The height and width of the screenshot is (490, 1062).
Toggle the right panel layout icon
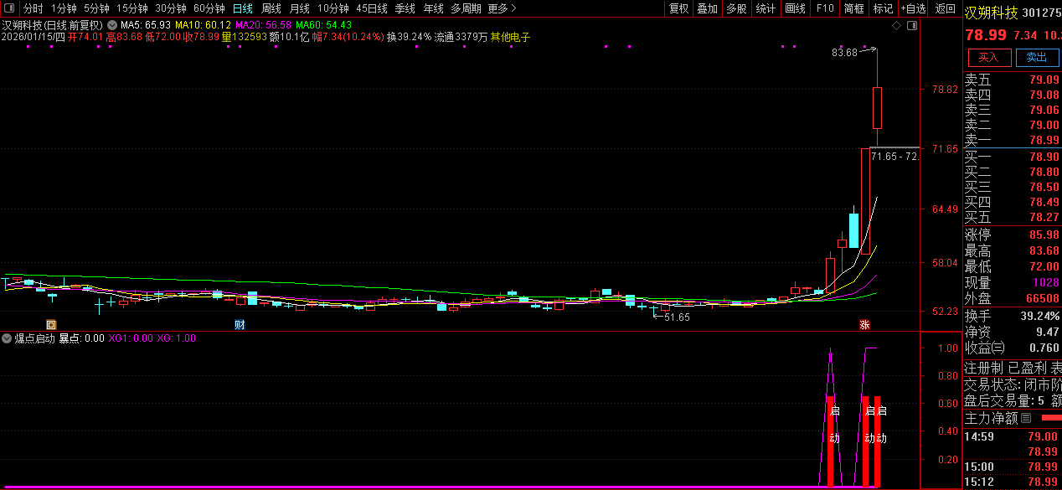pos(912,26)
